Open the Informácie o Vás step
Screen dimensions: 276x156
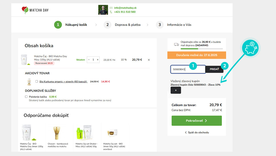[x=174, y=25]
